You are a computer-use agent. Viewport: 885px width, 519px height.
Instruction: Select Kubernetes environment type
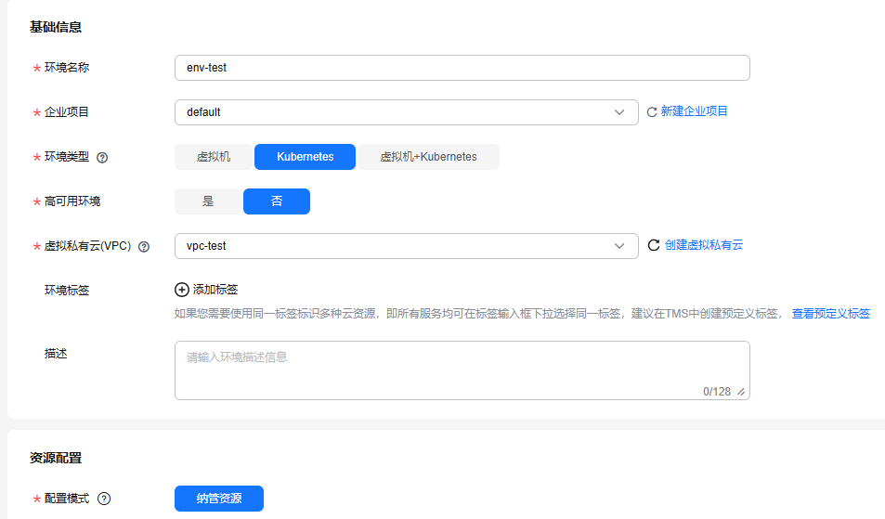305,157
